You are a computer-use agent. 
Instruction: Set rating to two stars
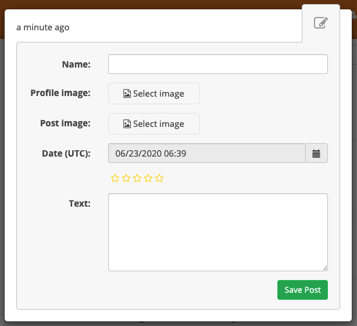click(126, 178)
